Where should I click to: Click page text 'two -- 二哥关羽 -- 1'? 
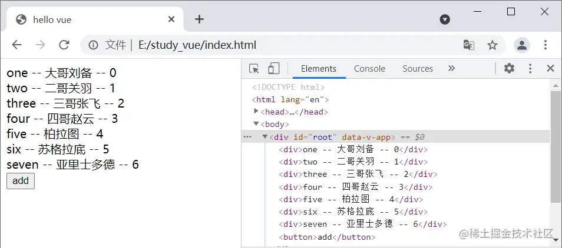click(x=61, y=88)
